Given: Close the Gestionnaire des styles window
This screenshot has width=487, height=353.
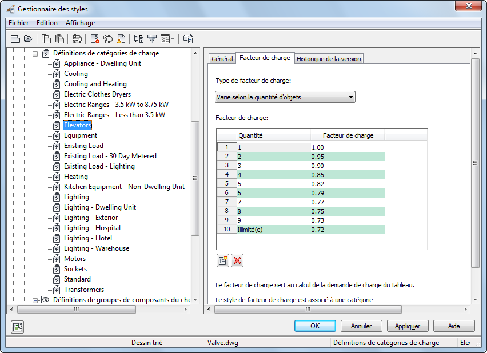Looking at the screenshot, I should [468, 6].
